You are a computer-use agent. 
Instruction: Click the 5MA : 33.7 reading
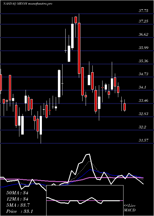pos(18,205)
